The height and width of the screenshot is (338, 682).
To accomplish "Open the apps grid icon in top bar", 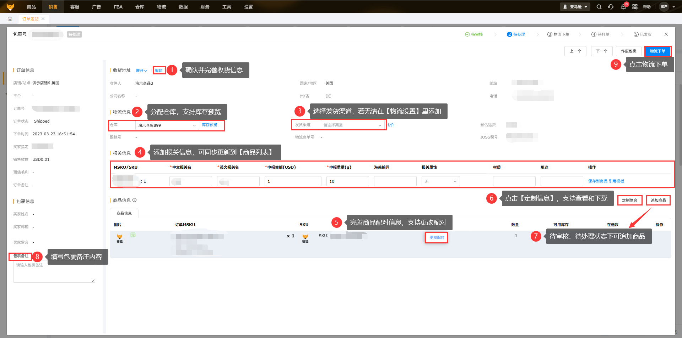I will tap(635, 7).
